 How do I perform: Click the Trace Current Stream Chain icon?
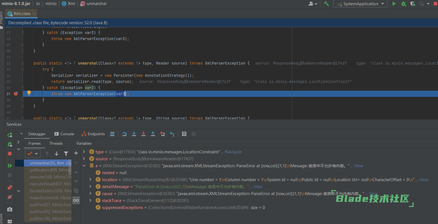tap(194, 134)
